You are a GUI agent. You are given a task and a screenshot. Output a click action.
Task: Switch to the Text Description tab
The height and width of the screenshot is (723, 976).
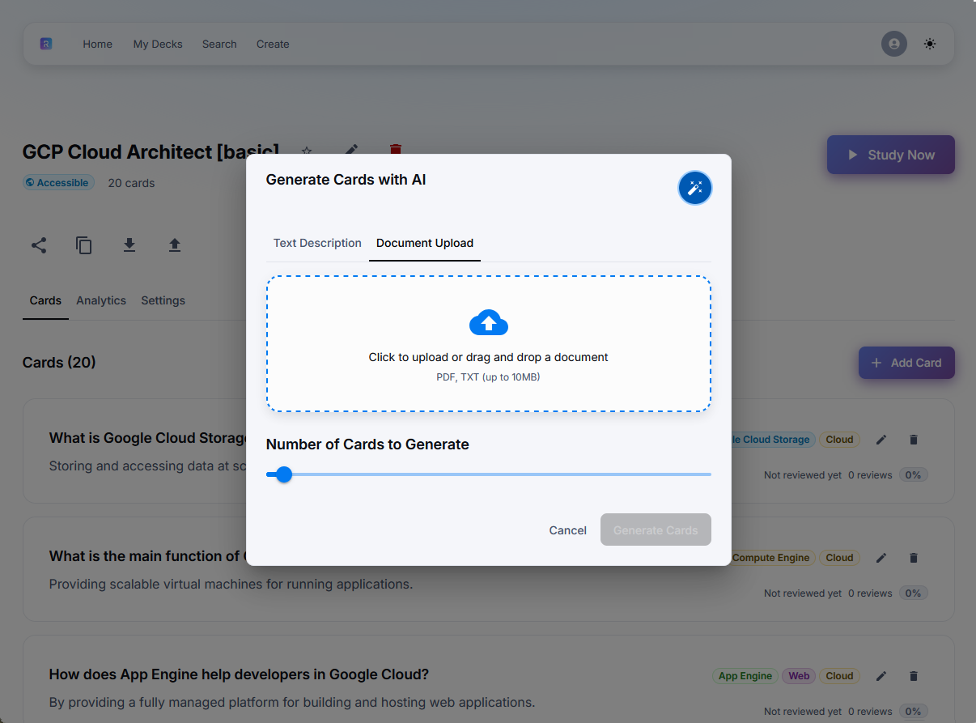317,243
